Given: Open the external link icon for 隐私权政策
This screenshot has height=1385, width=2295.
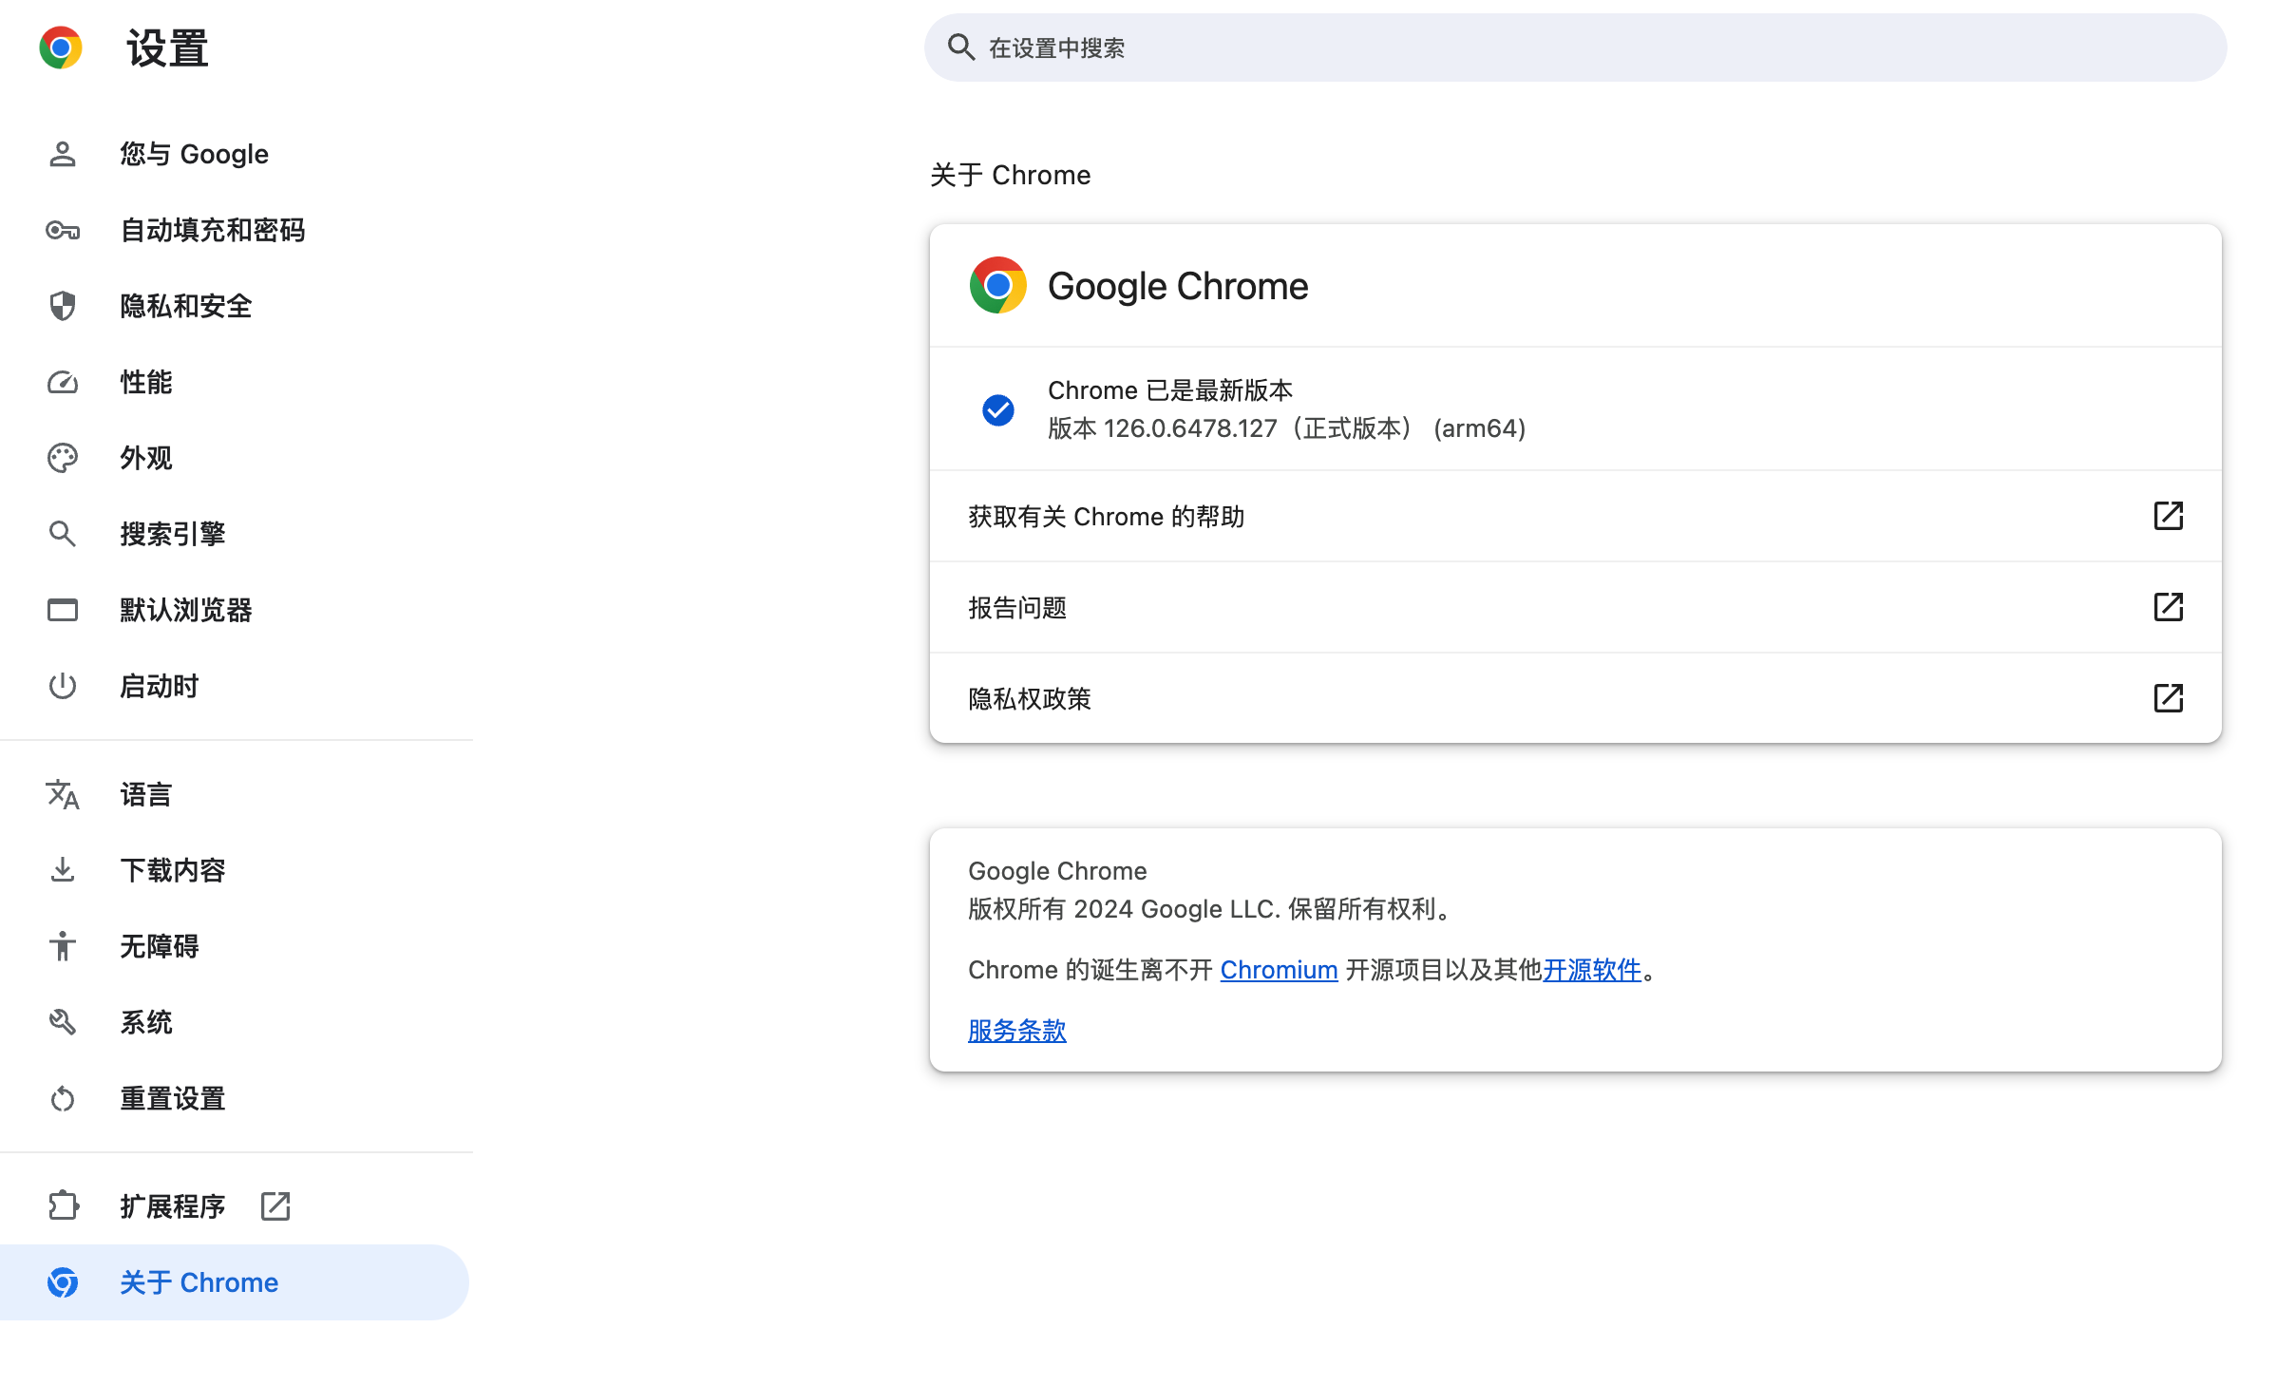Looking at the screenshot, I should click(x=2168, y=698).
